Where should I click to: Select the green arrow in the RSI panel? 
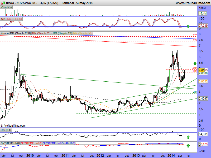[x=188, y=137]
